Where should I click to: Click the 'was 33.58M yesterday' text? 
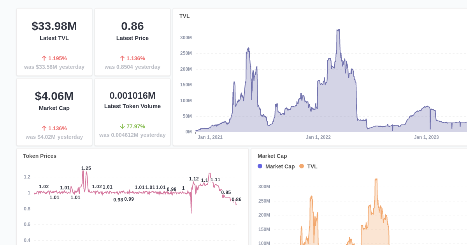click(x=54, y=67)
